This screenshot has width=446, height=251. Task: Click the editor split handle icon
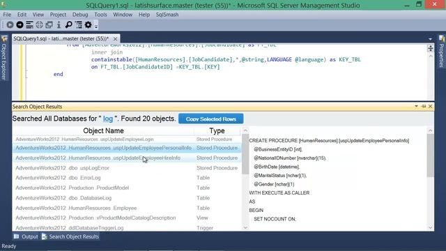point(431,48)
